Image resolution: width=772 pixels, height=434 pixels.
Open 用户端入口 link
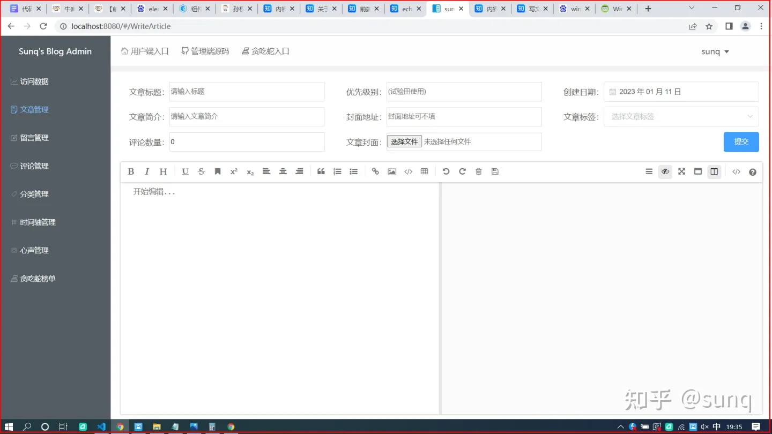click(145, 51)
